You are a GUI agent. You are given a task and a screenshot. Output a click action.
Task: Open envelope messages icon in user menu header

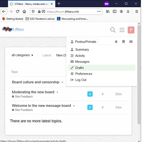coord(131,42)
